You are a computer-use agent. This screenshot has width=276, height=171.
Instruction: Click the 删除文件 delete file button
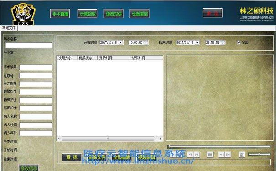[97, 157]
